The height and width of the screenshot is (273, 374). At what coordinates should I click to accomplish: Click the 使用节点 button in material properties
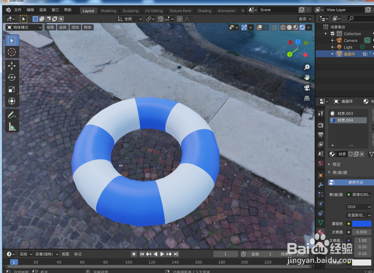tap(350, 182)
